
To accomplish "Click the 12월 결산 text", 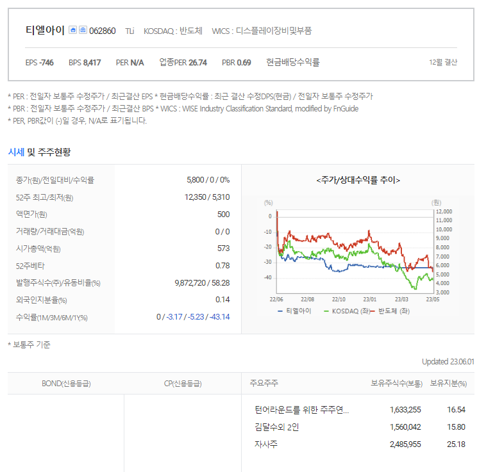I will [x=443, y=62].
